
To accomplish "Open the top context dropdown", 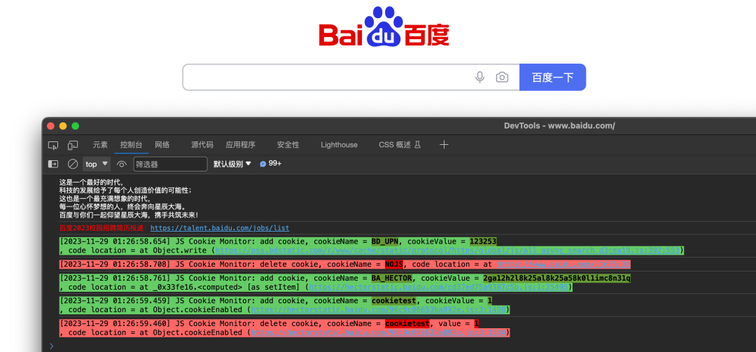I will (97, 164).
